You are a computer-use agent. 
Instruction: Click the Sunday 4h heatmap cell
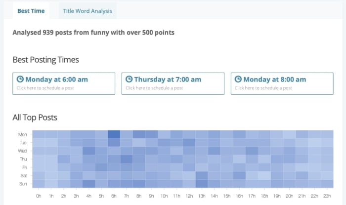pos(89,184)
